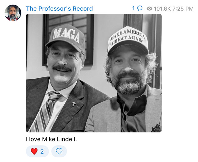Click the white Make America Great Again cap
This screenshot has height=162, width=198.
(x=128, y=40)
